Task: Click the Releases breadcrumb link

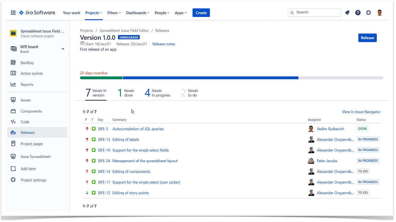Action: (x=162, y=30)
